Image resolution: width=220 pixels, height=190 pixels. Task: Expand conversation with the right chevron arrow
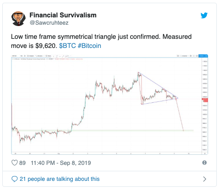(x=205, y=179)
